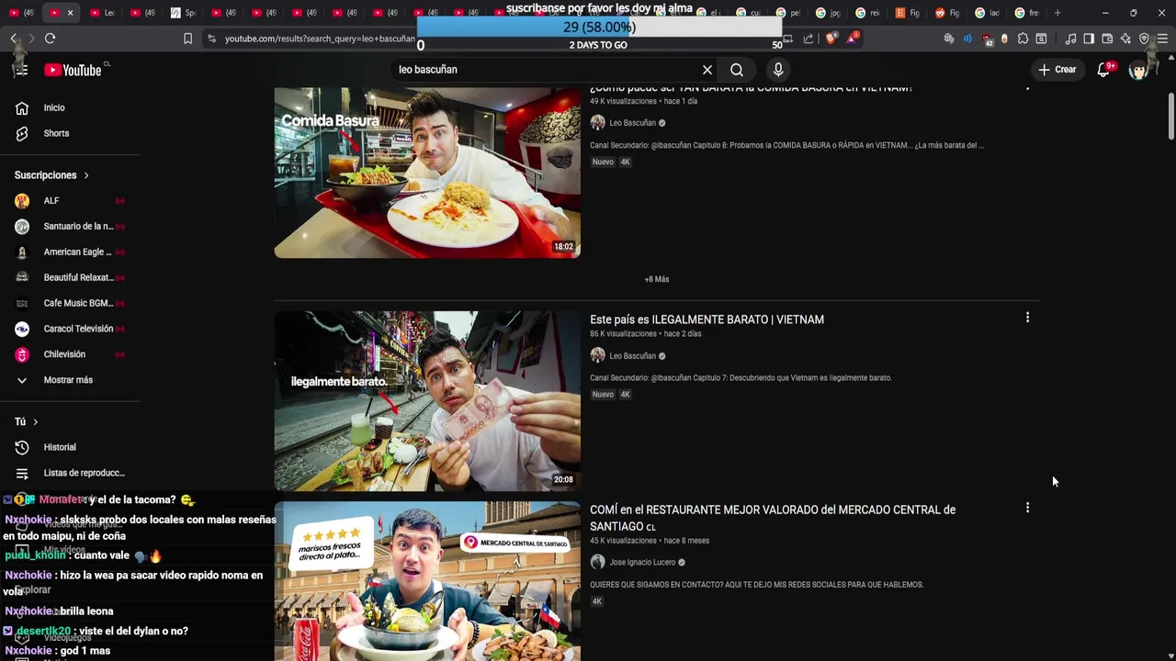The image size is (1176, 661).
Task: Open the browser extensions puzzle icon
Action: [x=1023, y=39]
